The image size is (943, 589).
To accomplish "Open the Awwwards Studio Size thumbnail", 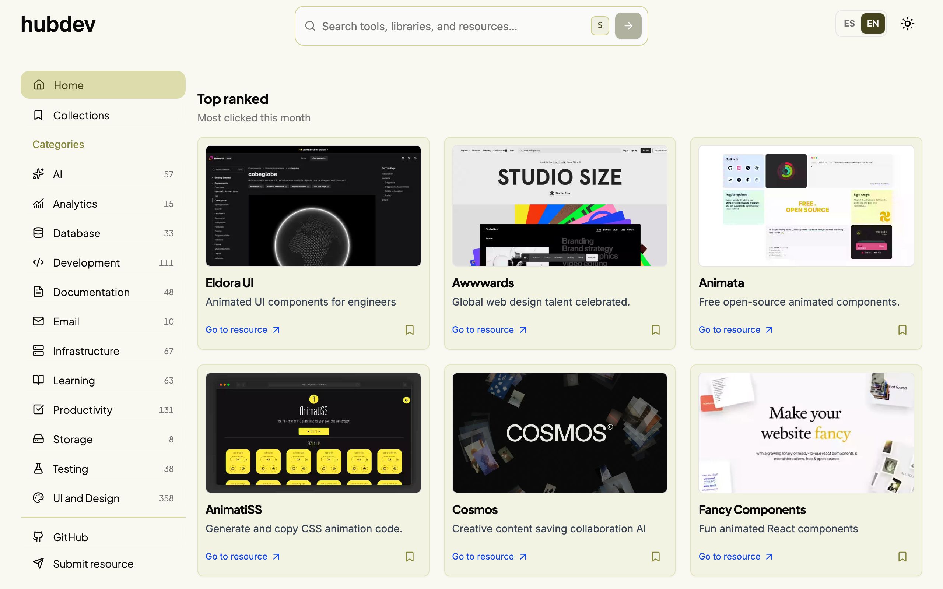I will click(x=560, y=206).
